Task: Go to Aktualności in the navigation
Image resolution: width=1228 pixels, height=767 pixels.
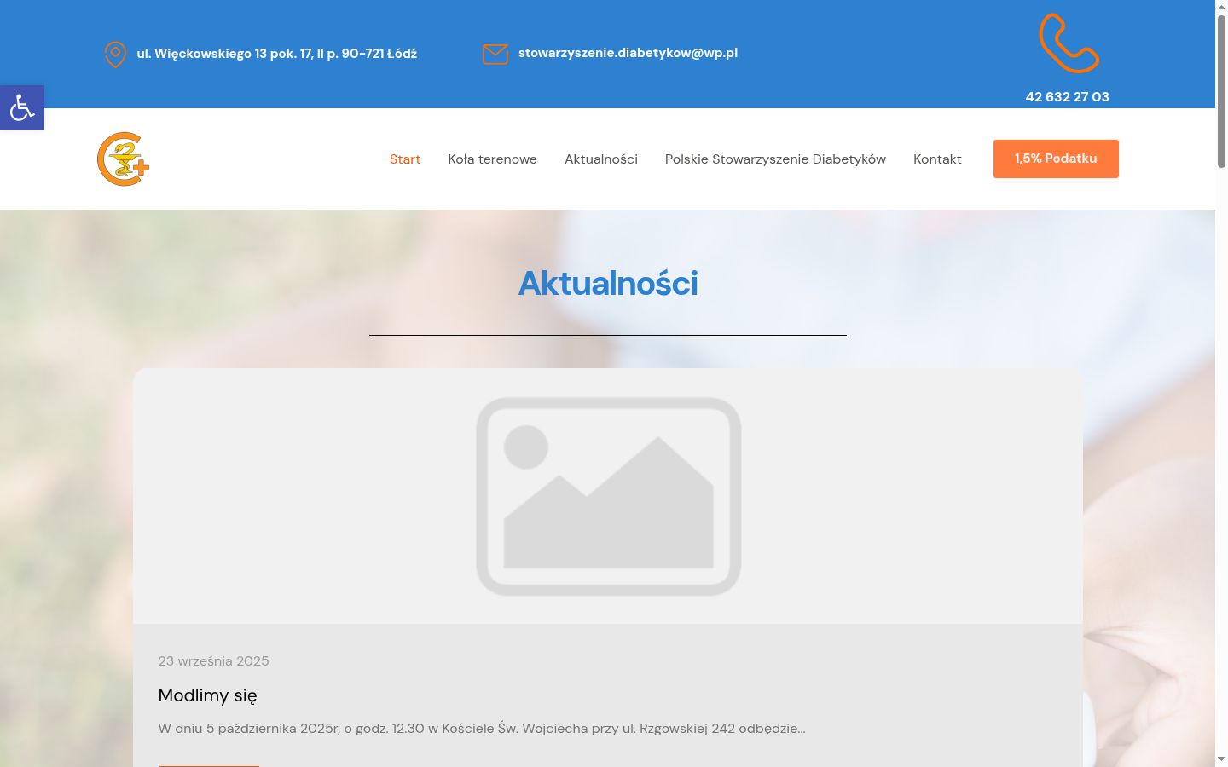Action: coord(601,159)
